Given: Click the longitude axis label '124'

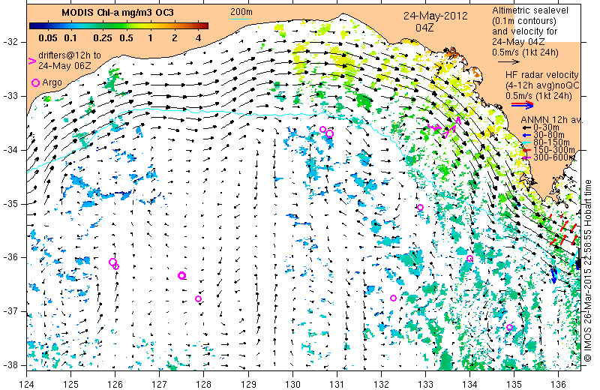Looking at the screenshot, I should coord(26,383).
